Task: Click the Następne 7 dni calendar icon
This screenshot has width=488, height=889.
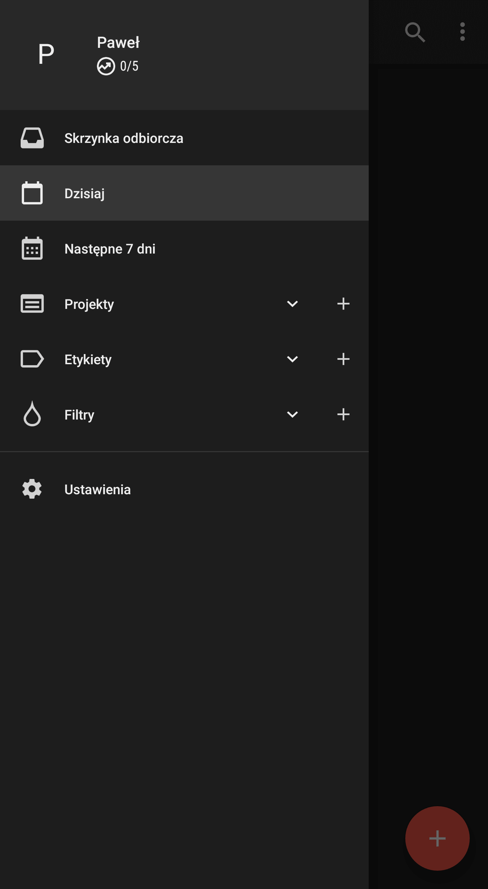Action: [32, 248]
